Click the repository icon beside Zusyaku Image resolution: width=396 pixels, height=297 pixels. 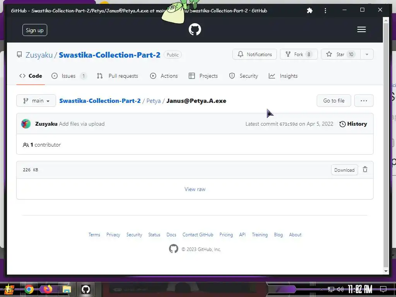pos(19,55)
